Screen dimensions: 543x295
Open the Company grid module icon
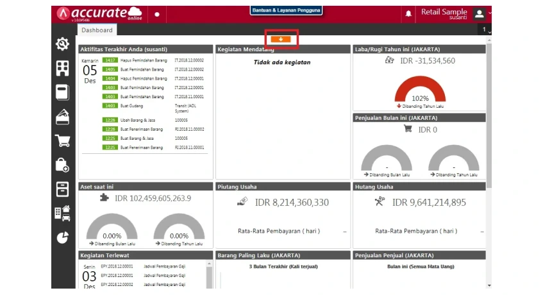point(63,68)
